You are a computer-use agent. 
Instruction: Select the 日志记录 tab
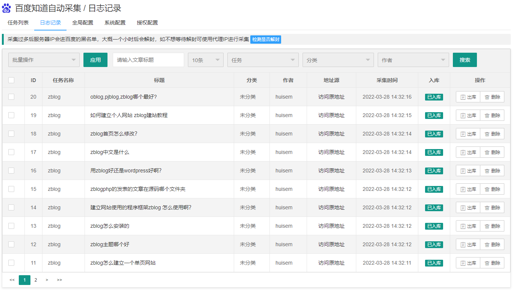50,23
